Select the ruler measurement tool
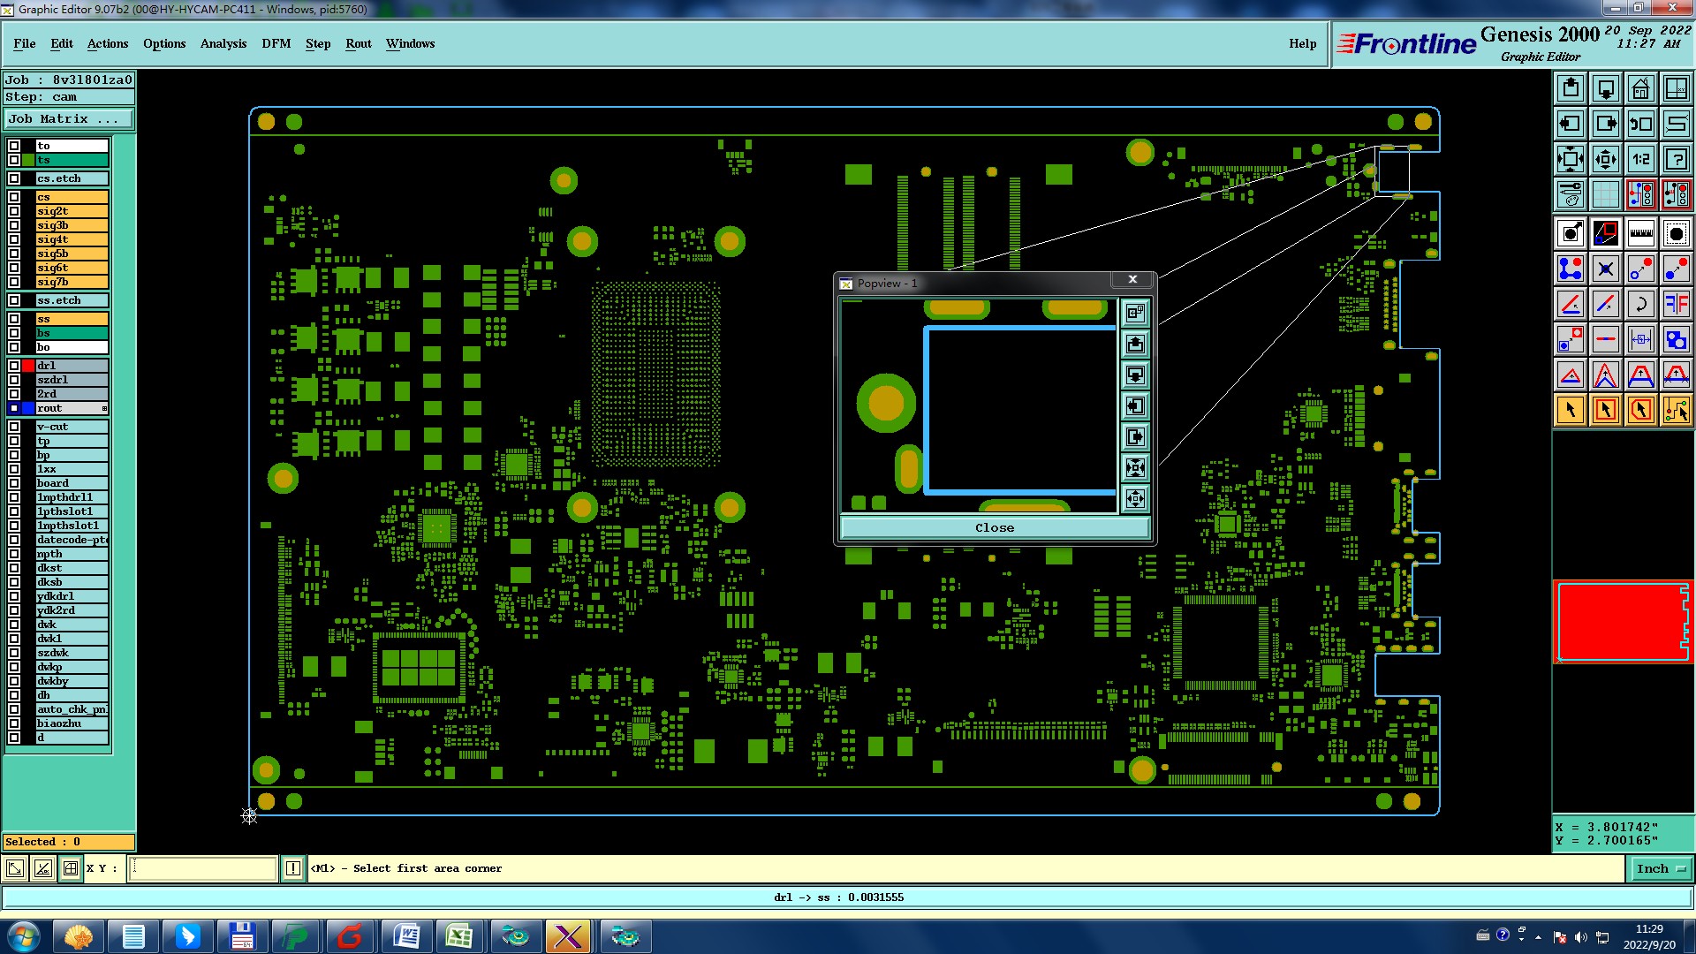 (x=1640, y=234)
